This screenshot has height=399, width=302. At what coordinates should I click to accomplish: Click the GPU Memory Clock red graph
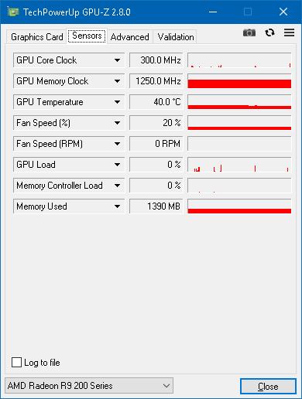click(x=239, y=81)
